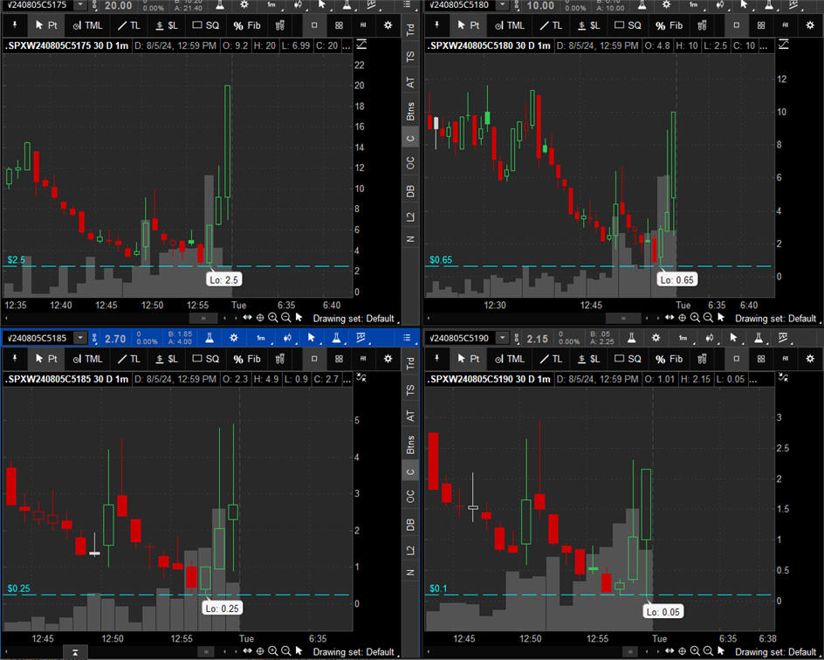Switch to the four-square grid in the C5180 toolbar
This screenshot has height=660, width=824.
point(761,25)
